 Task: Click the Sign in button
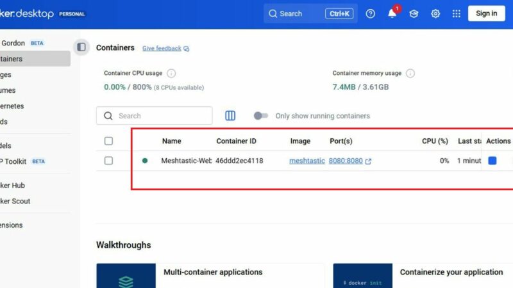point(486,13)
